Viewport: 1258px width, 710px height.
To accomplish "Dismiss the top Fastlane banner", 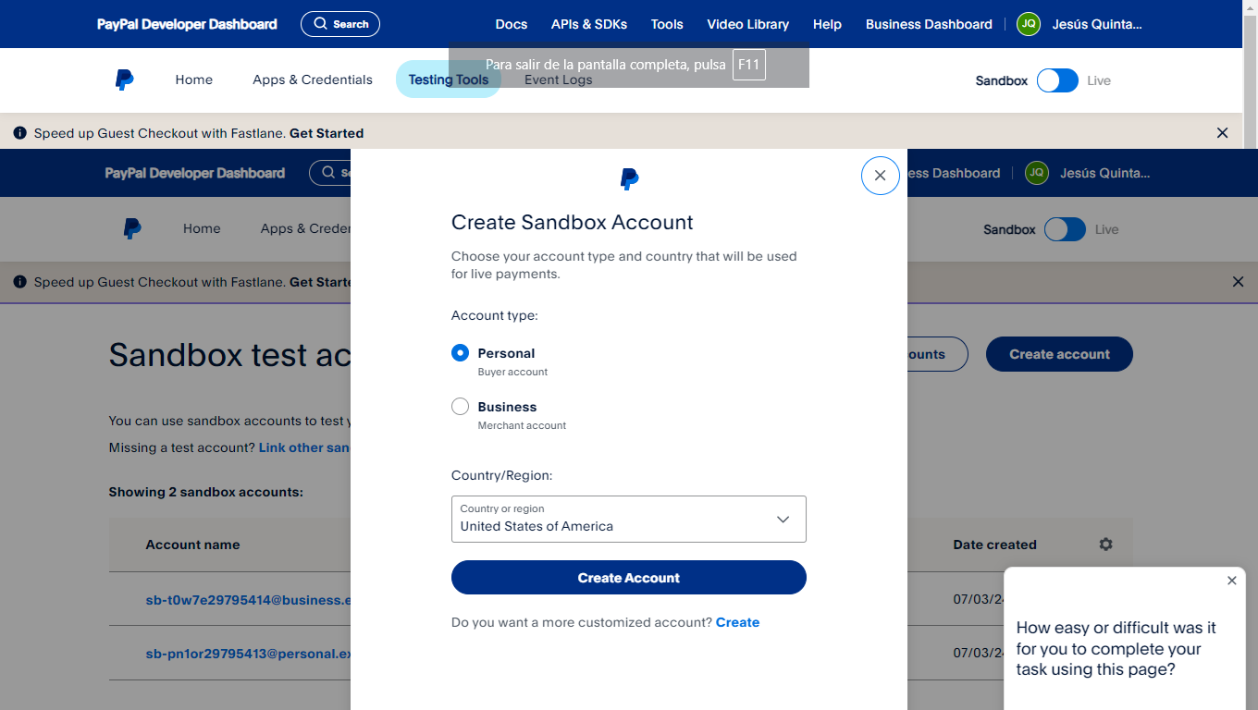I will click(x=1222, y=133).
